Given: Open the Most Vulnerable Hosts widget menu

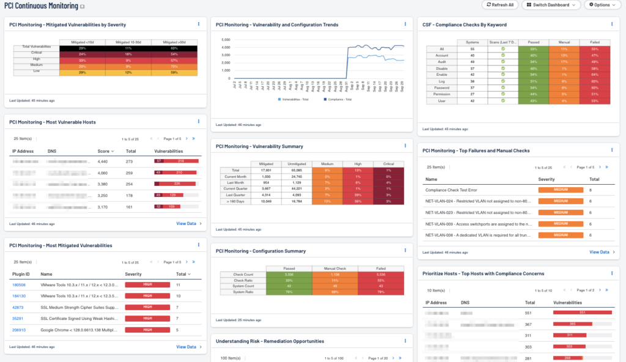Looking at the screenshot, I should [199, 122].
